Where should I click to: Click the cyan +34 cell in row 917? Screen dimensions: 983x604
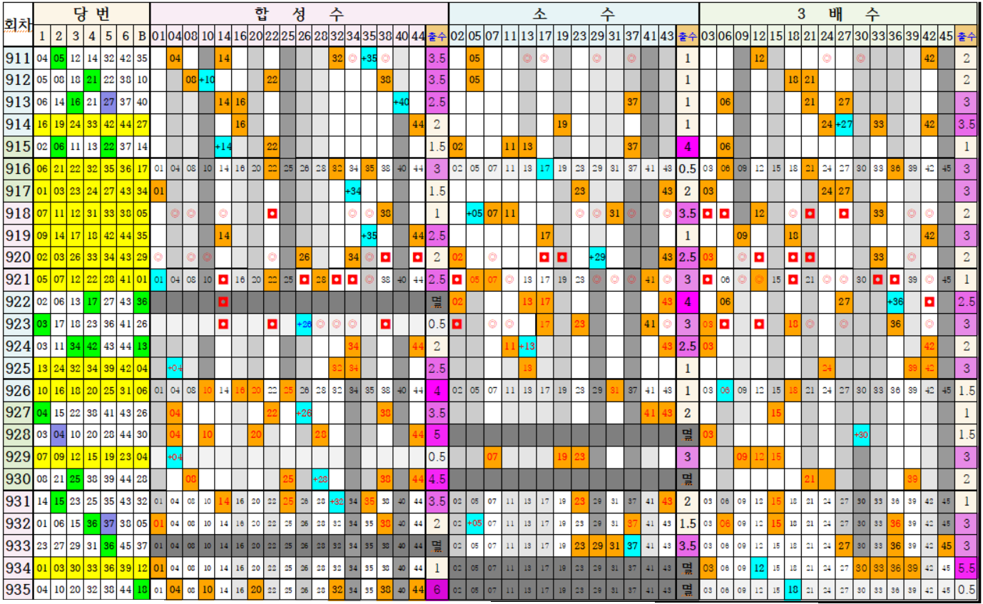point(352,191)
